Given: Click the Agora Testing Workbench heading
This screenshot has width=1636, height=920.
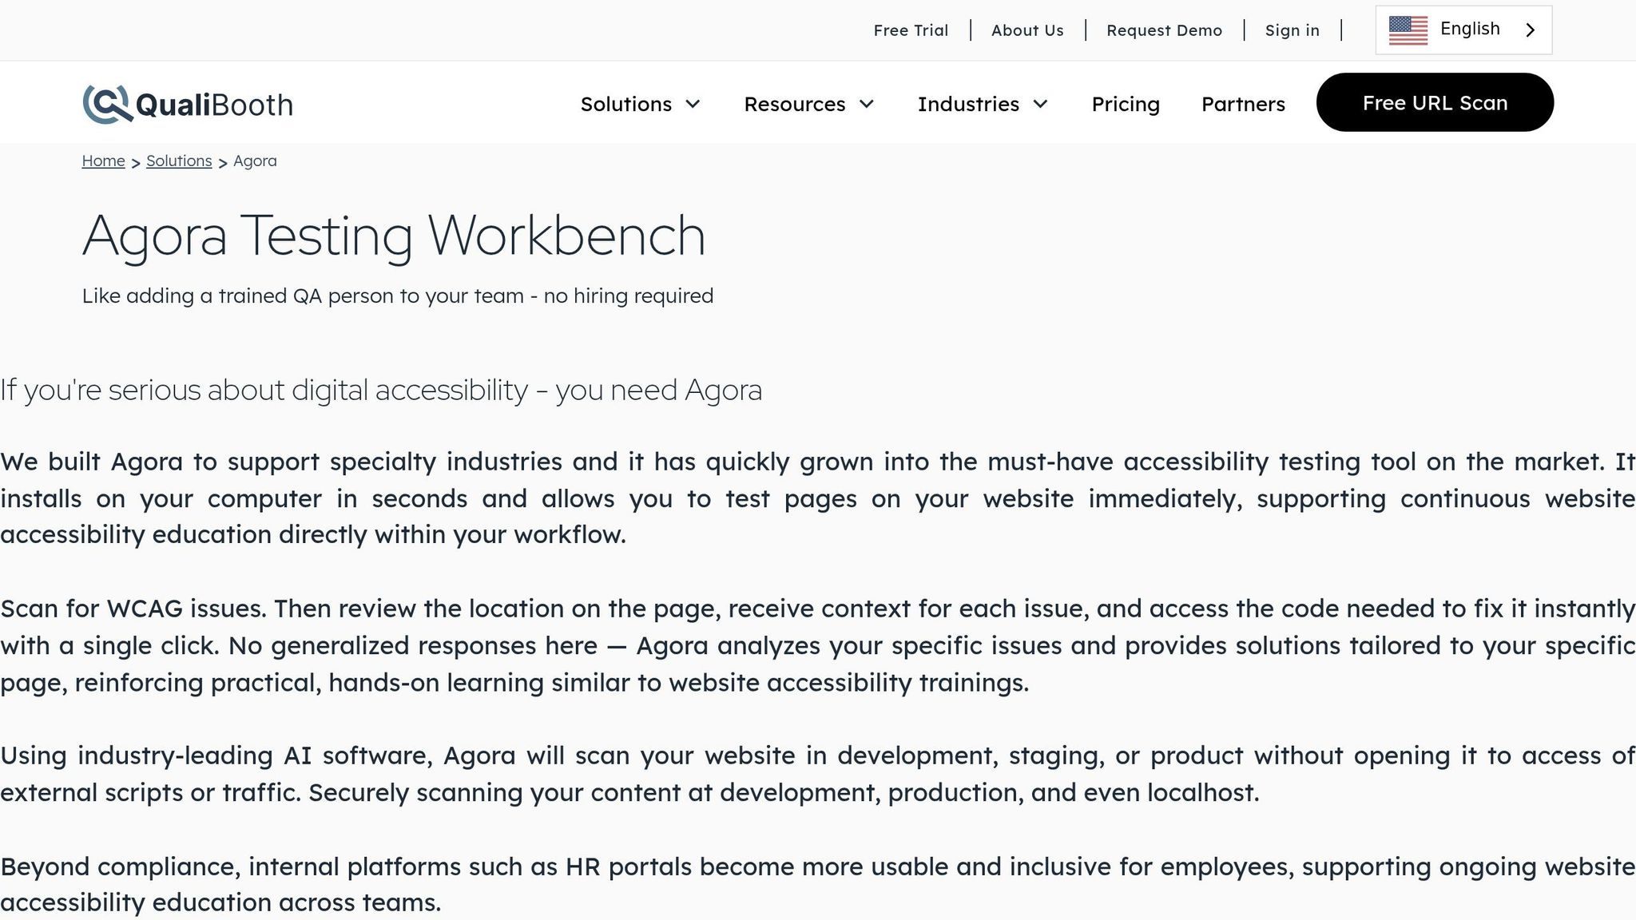Looking at the screenshot, I should coord(394,236).
